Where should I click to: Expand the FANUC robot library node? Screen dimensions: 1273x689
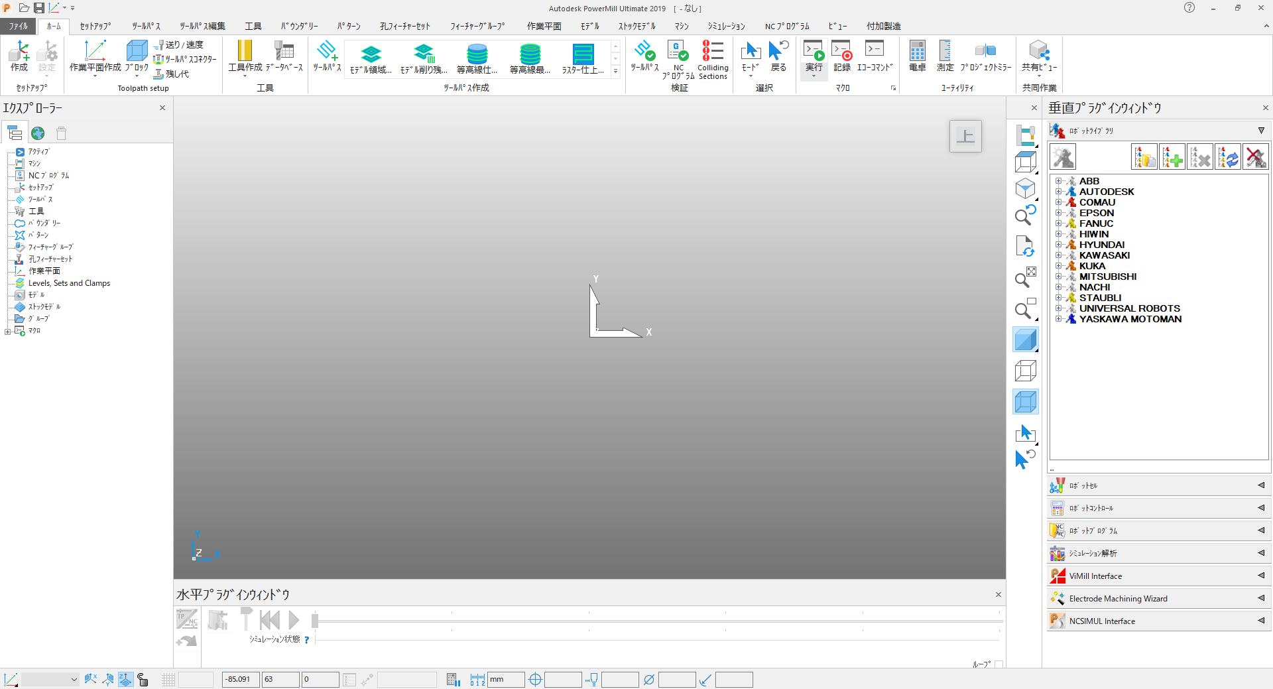1058,223
